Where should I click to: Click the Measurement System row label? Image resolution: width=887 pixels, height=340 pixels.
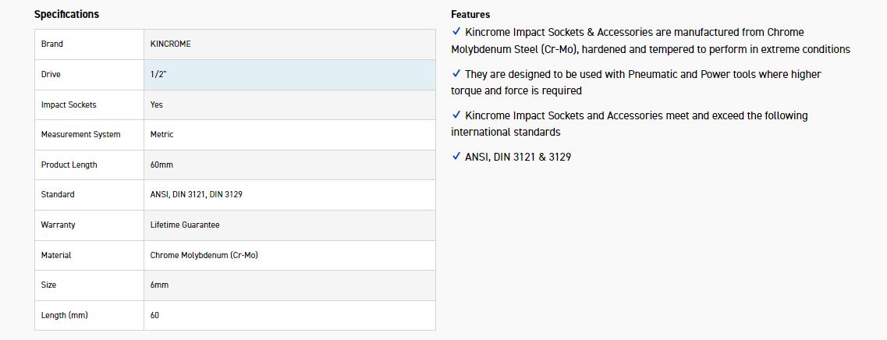click(x=80, y=135)
